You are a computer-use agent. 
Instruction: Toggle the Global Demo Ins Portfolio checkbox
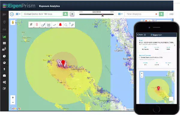coord(140,57)
